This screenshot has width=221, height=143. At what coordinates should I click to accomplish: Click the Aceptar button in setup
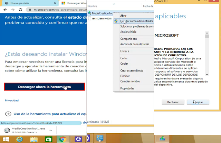click(x=198, y=102)
